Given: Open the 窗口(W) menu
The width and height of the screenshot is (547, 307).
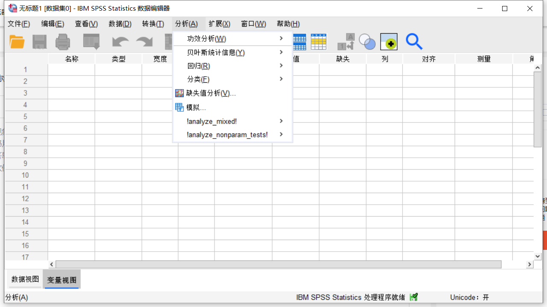Looking at the screenshot, I should coord(253,24).
